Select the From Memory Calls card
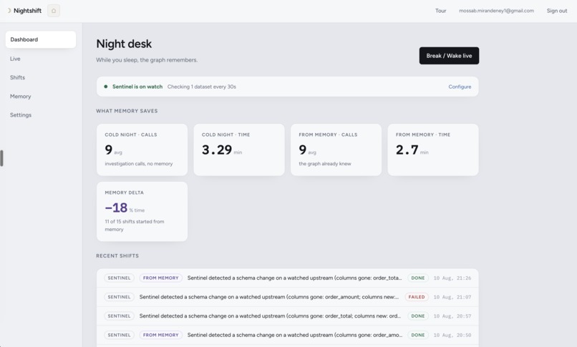Image resolution: width=577 pixels, height=347 pixels. pos(336,150)
